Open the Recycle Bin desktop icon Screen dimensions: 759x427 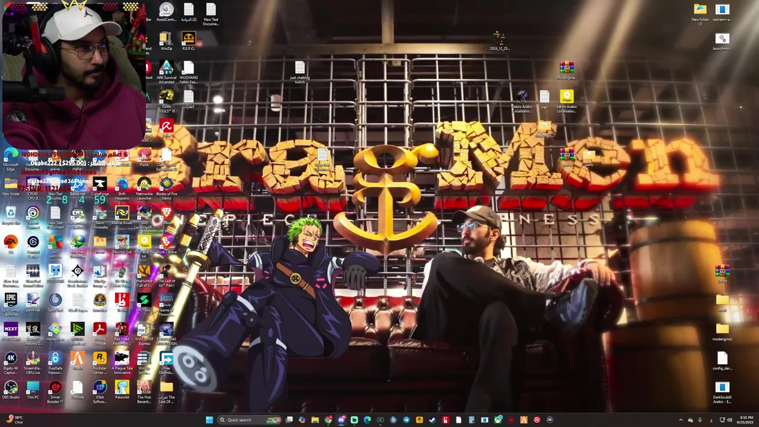coord(11,216)
